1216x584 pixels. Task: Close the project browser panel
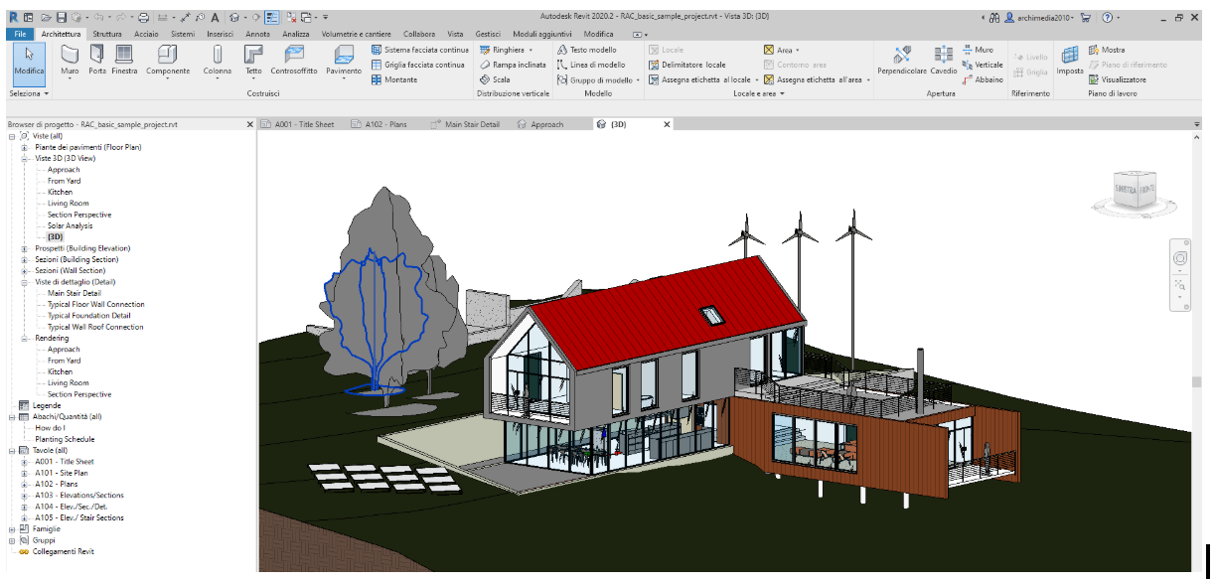[x=248, y=124]
